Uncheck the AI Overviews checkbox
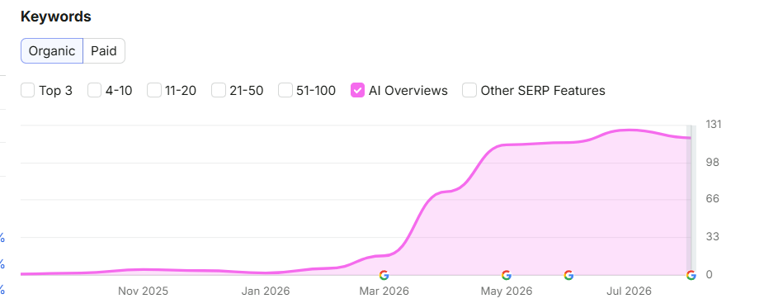 357,91
